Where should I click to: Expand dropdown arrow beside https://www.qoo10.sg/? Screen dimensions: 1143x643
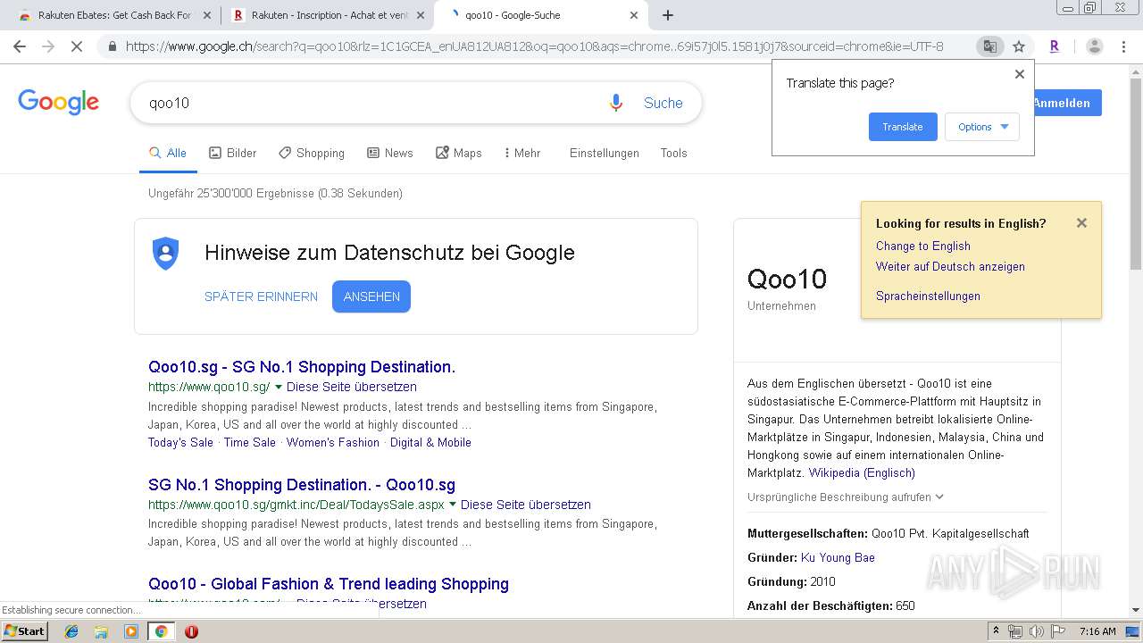point(279,388)
